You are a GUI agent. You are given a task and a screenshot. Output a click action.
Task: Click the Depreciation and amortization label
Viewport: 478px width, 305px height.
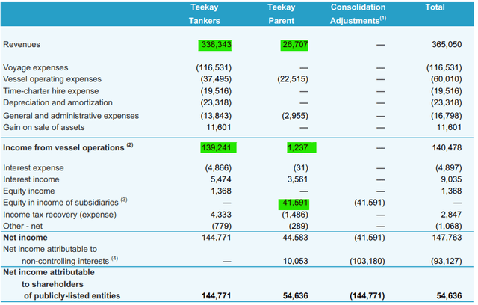58,102
